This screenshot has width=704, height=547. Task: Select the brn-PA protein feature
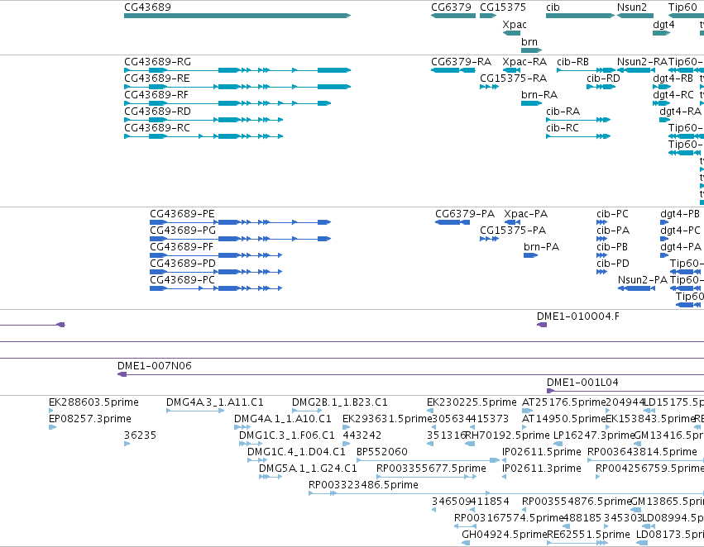(x=531, y=255)
